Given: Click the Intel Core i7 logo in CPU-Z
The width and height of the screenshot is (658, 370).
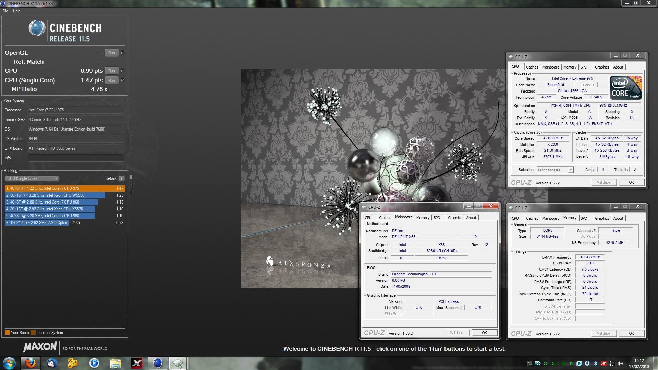Looking at the screenshot, I should 626,88.
